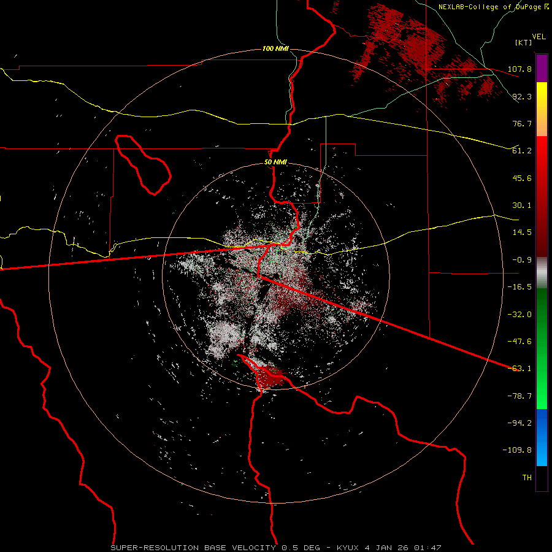This screenshot has width=552, height=552.
Task: Select the 92.3 velocity scale value
Action: pyautogui.click(x=522, y=96)
